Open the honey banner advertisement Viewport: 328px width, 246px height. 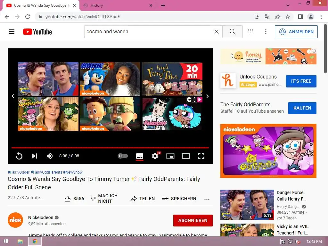tap(268, 56)
